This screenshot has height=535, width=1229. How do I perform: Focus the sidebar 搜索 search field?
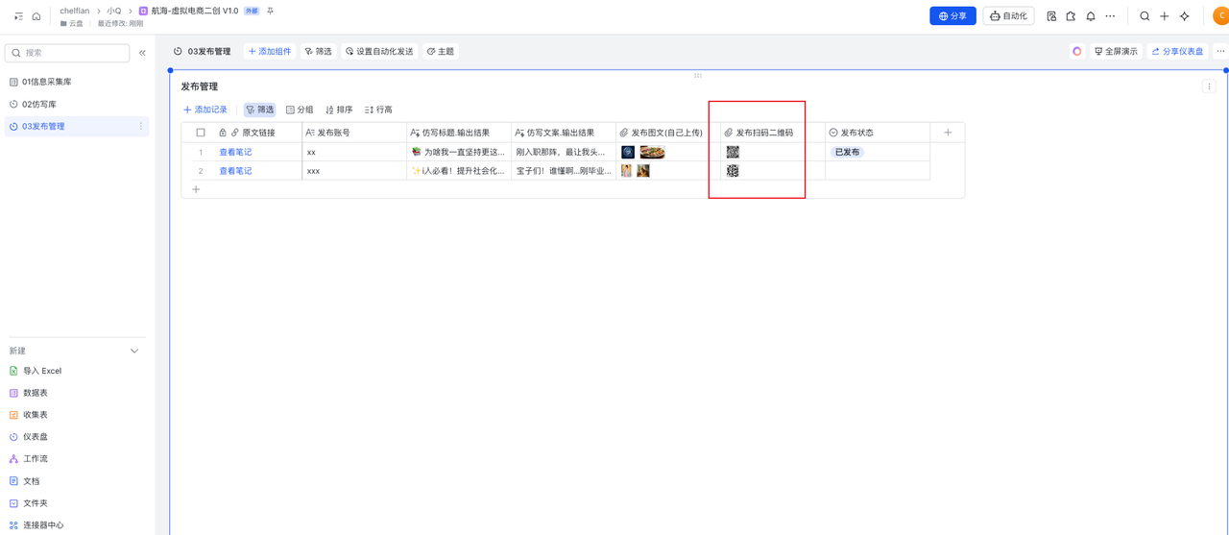click(x=67, y=53)
